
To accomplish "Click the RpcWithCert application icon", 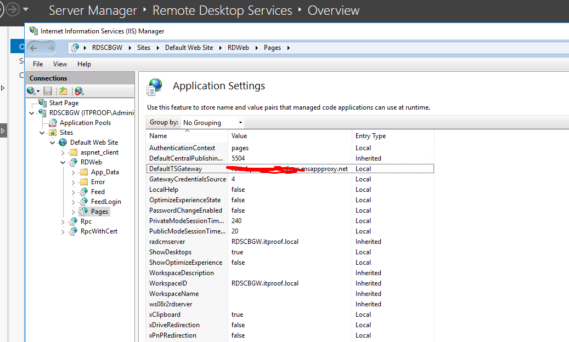I will point(74,231).
